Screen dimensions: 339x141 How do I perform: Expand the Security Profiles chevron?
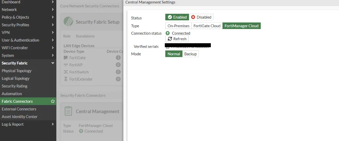tap(52, 25)
